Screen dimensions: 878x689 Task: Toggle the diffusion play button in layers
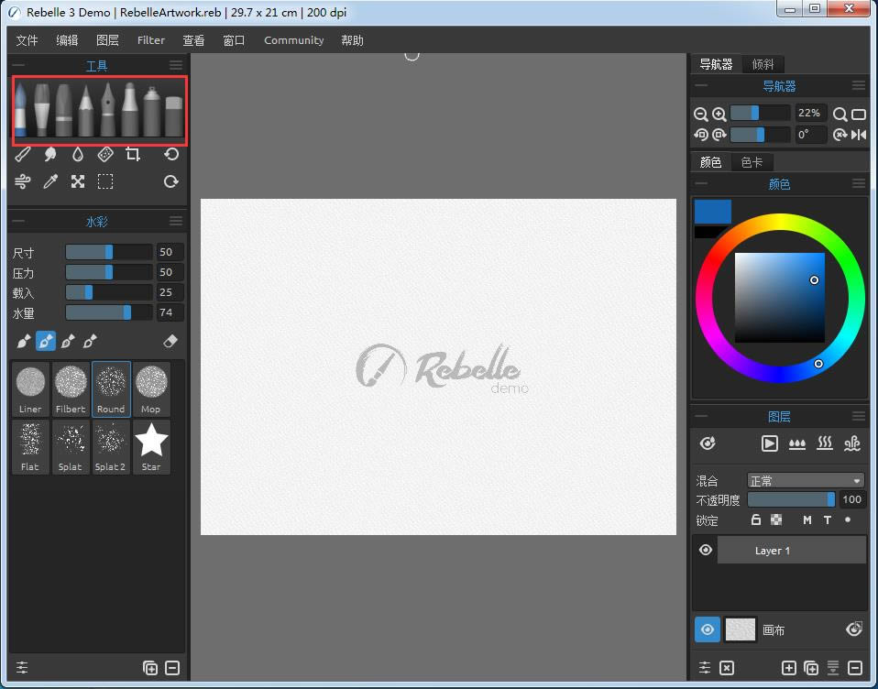pyautogui.click(x=769, y=443)
